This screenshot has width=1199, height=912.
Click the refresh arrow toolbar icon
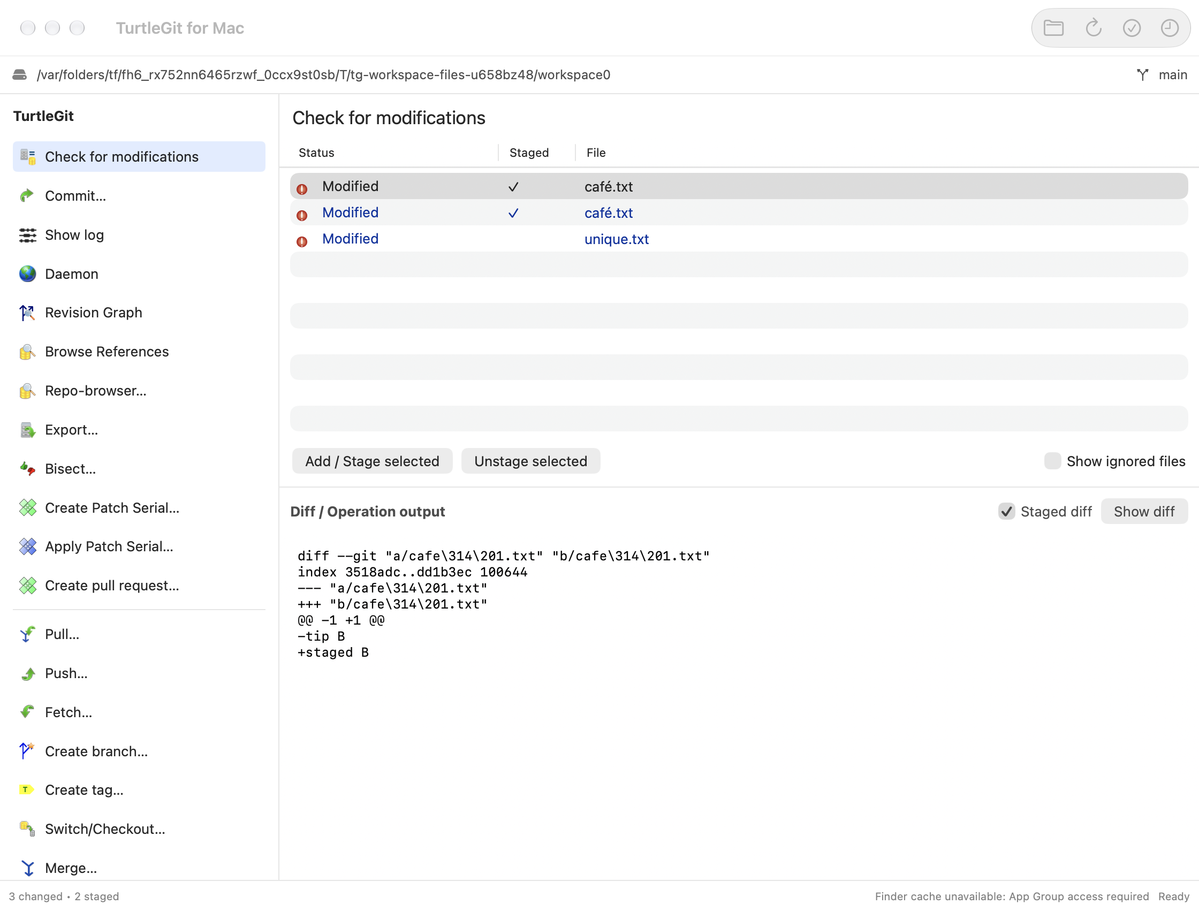(x=1093, y=28)
